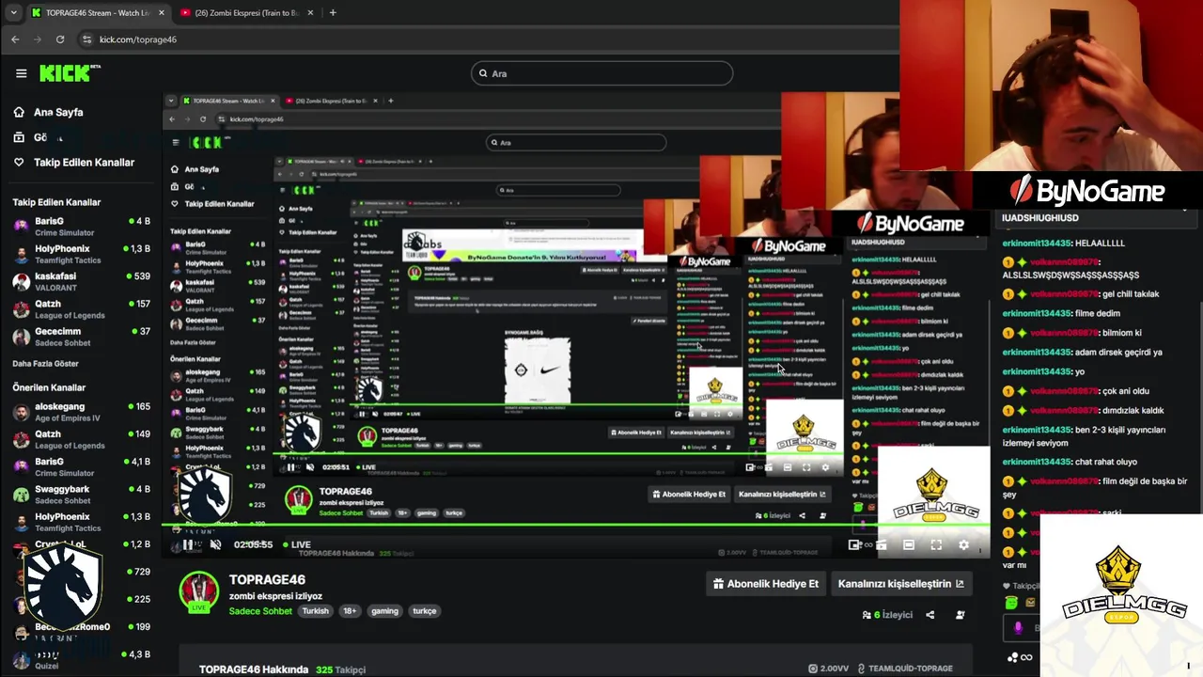The width and height of the screenshot is (1203, 677).
Task: Open BarisG channel showing 4 B viewers
Action: point(82,226)
